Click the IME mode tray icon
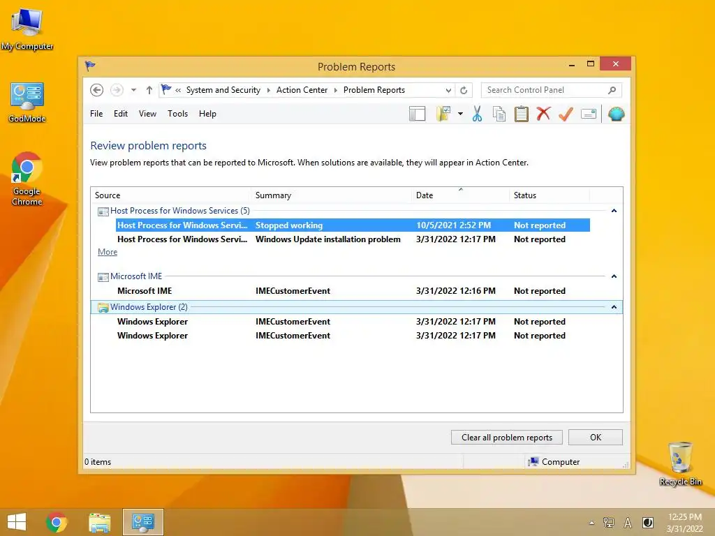715x536 pixels. coord(647,523)
